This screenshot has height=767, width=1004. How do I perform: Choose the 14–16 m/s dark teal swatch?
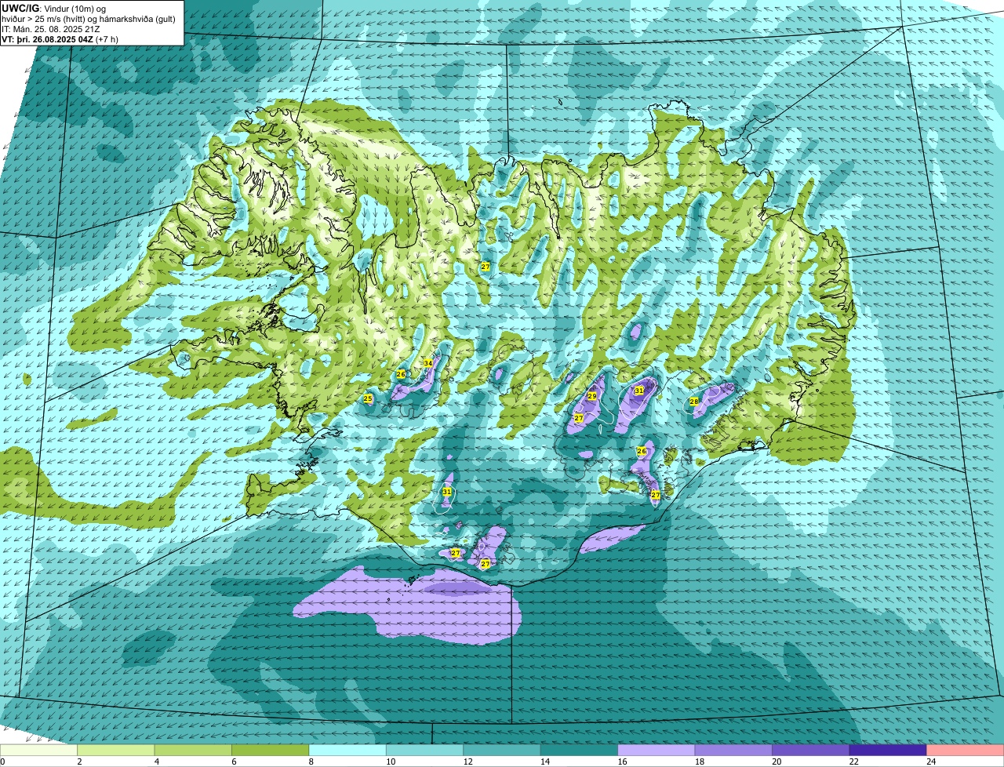[x=580, y=751]
